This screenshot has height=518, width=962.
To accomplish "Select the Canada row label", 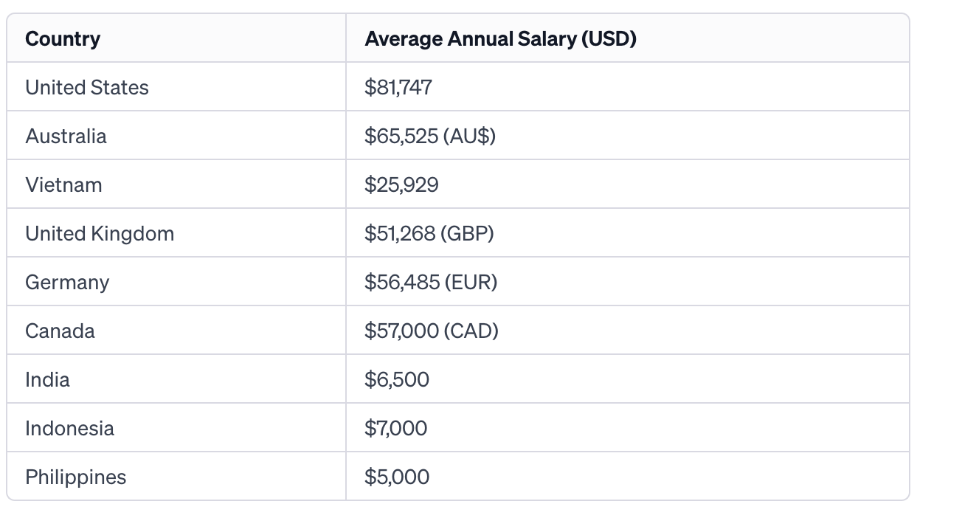I will click(60, 331).
